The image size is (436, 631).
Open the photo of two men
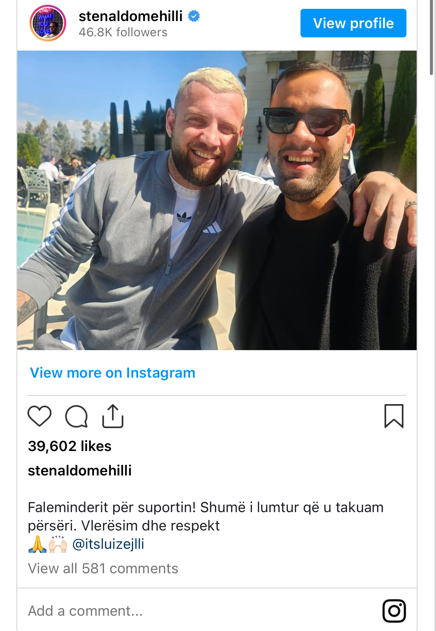pyautogui.click(x=217, y=200)
